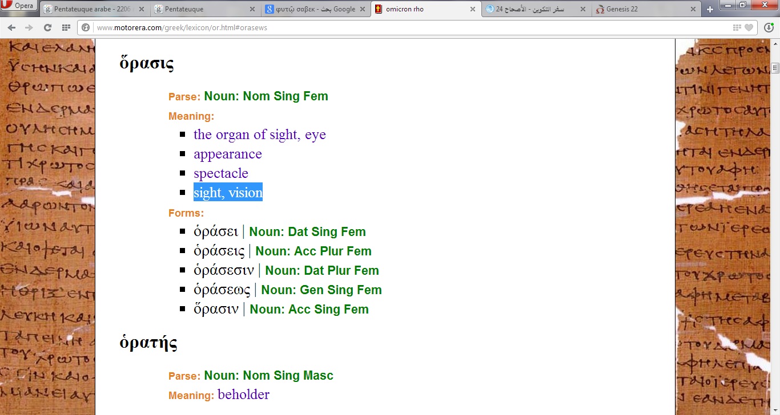Open a new tab with plus button
780x415 pixels.
coord(710,9)
